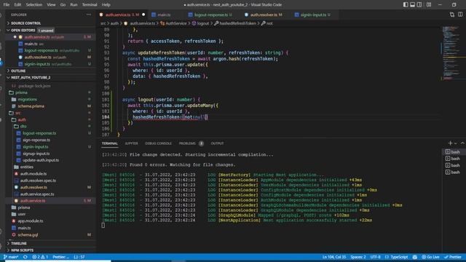Split the editor to the right
This screenshot has height=262, width=466.
point(460,15)
